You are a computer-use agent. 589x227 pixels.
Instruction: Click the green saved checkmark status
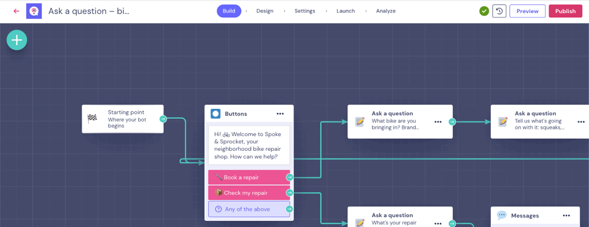click(484, 11)
